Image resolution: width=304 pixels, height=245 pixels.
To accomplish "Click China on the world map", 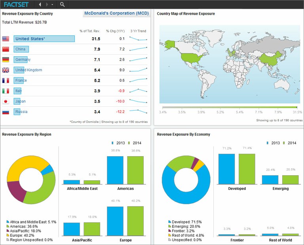I will coord(270,59).
